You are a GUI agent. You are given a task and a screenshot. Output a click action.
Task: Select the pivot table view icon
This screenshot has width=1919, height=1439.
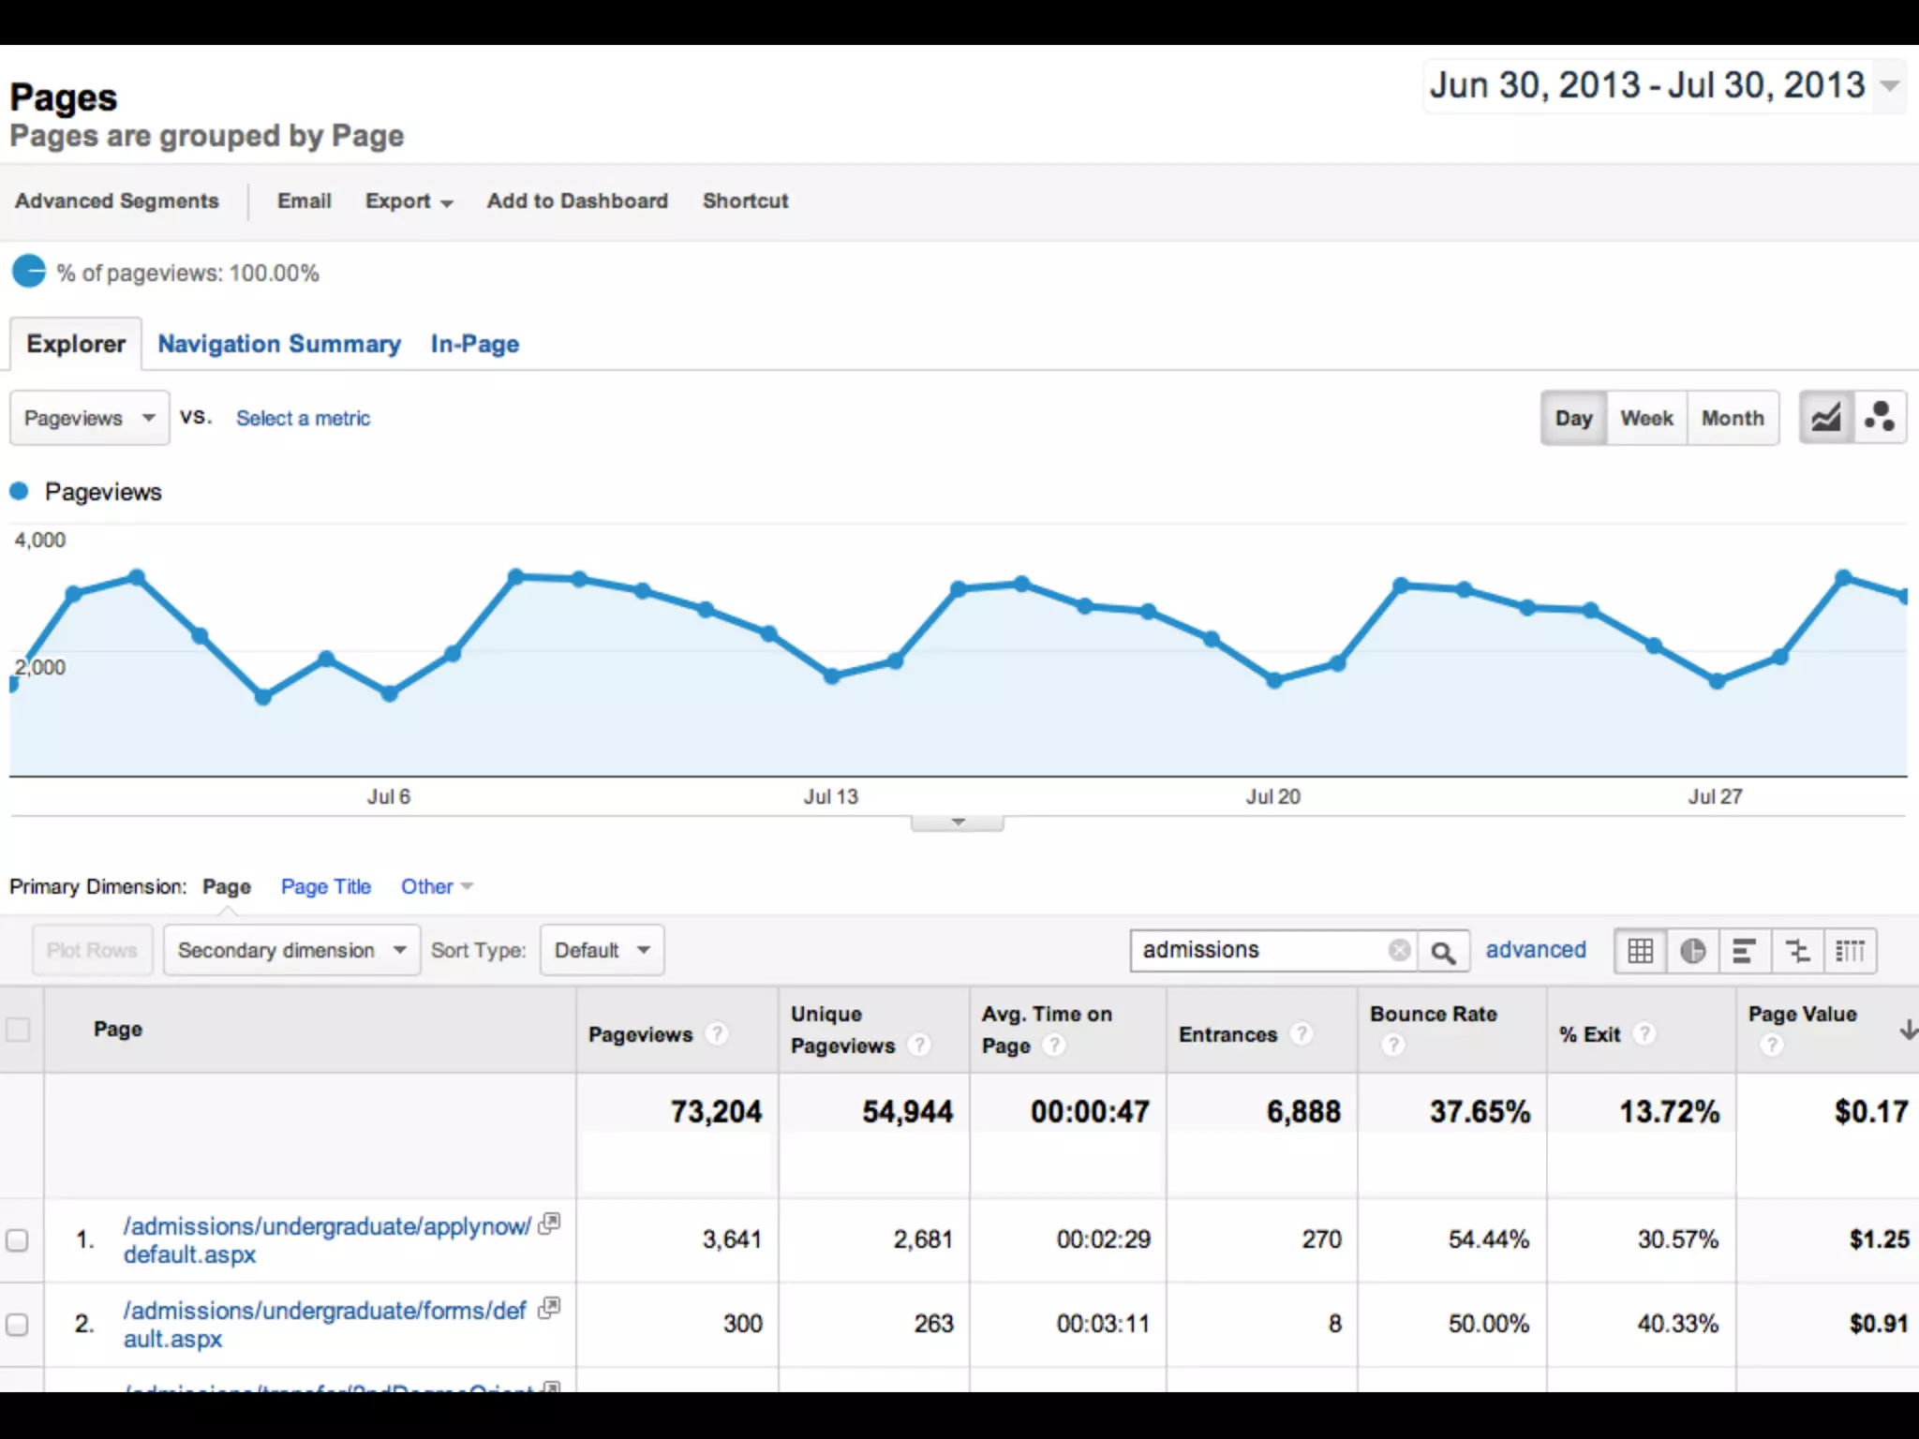click(1850, 951)
